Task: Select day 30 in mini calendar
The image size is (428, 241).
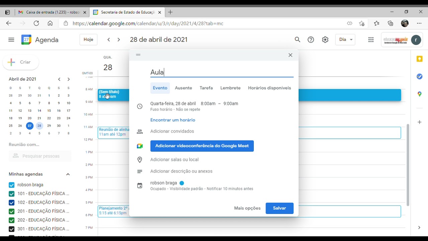Action: coord(59,126)
